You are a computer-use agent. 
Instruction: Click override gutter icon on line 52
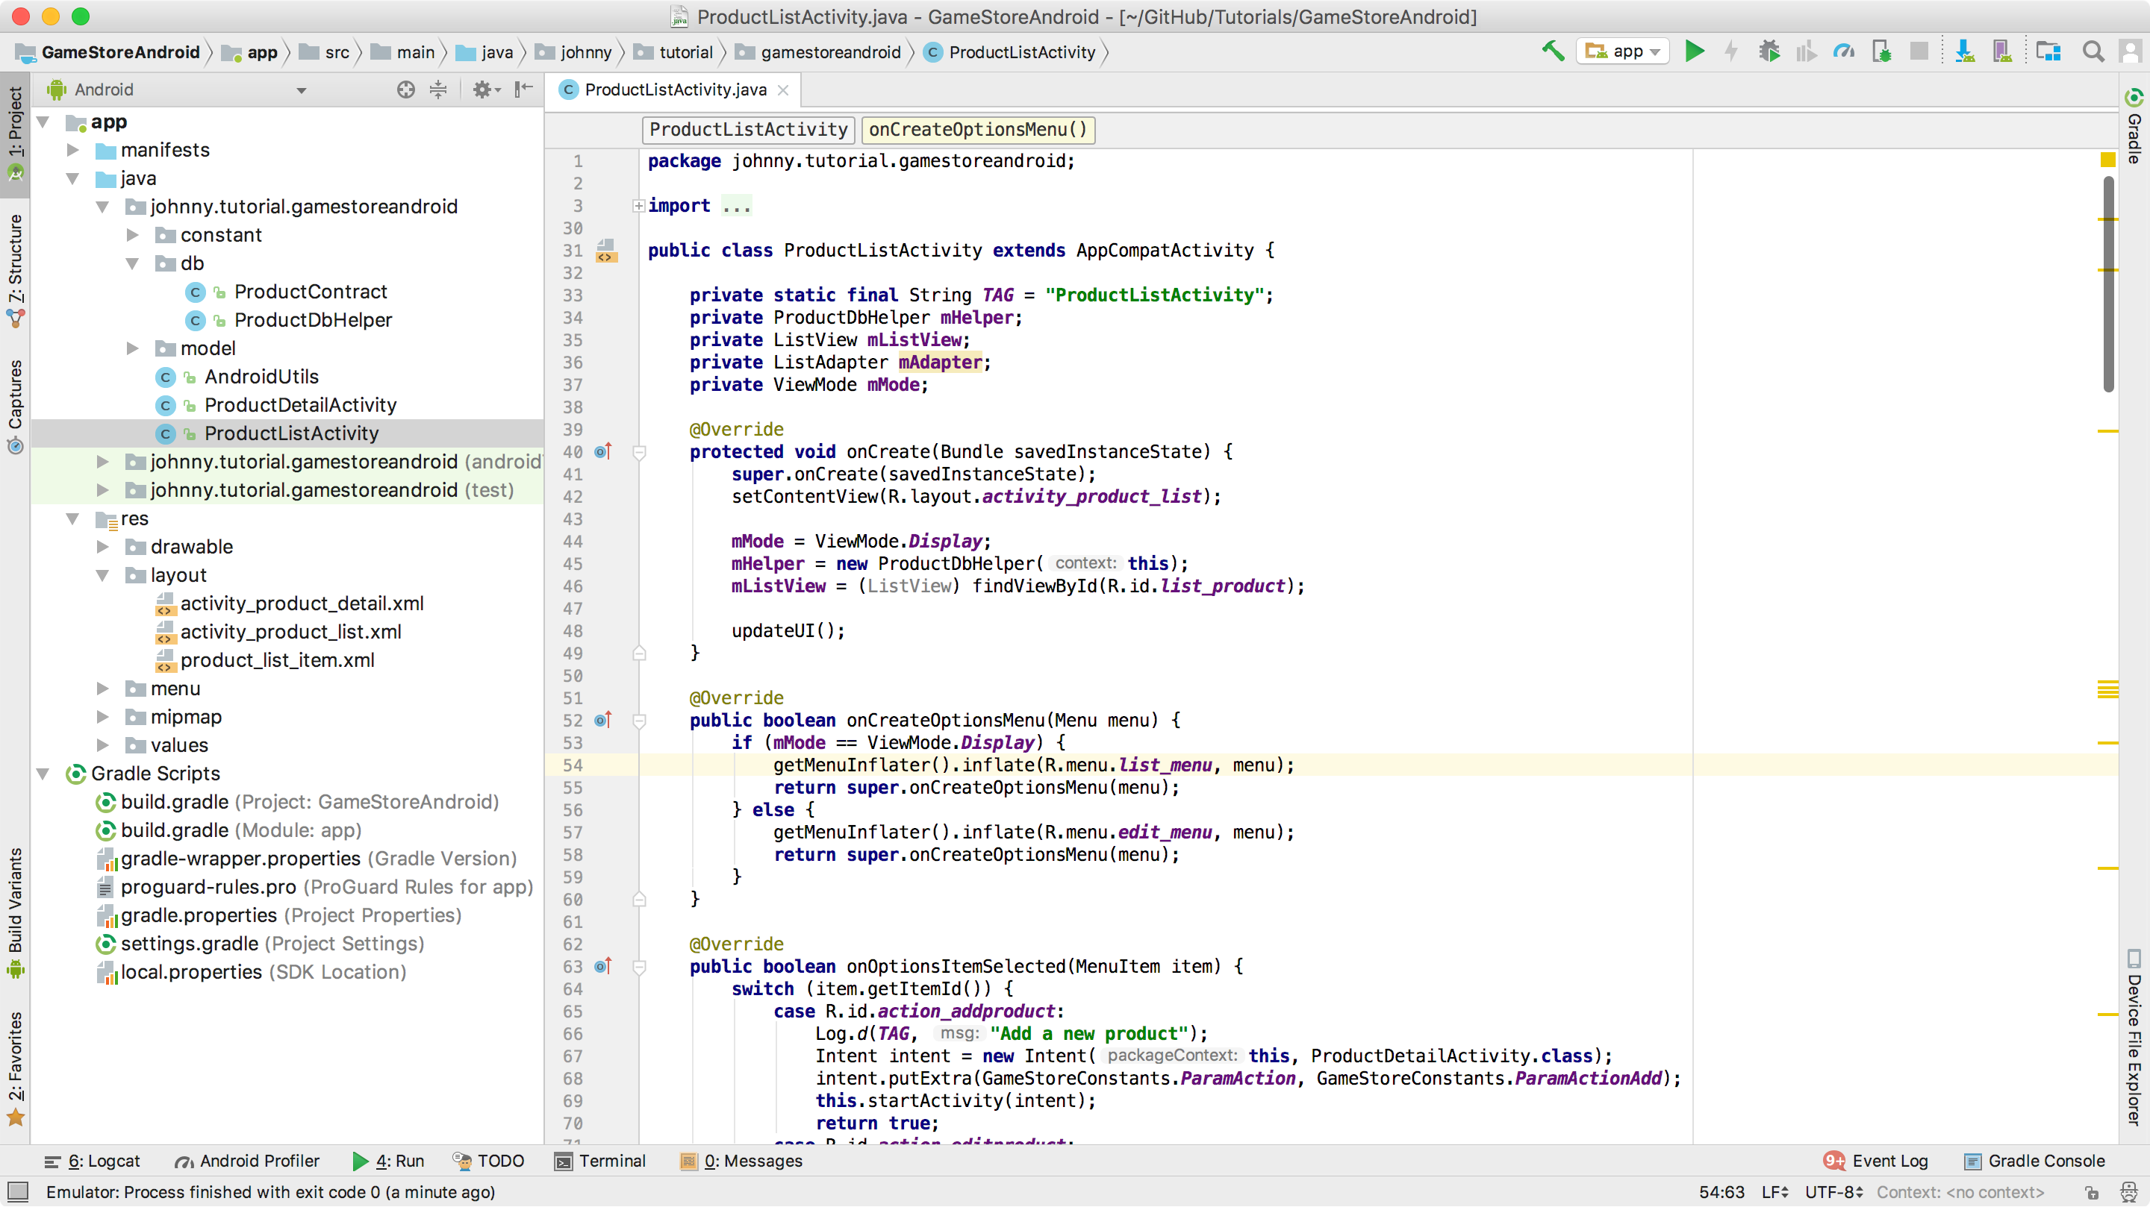603,720
